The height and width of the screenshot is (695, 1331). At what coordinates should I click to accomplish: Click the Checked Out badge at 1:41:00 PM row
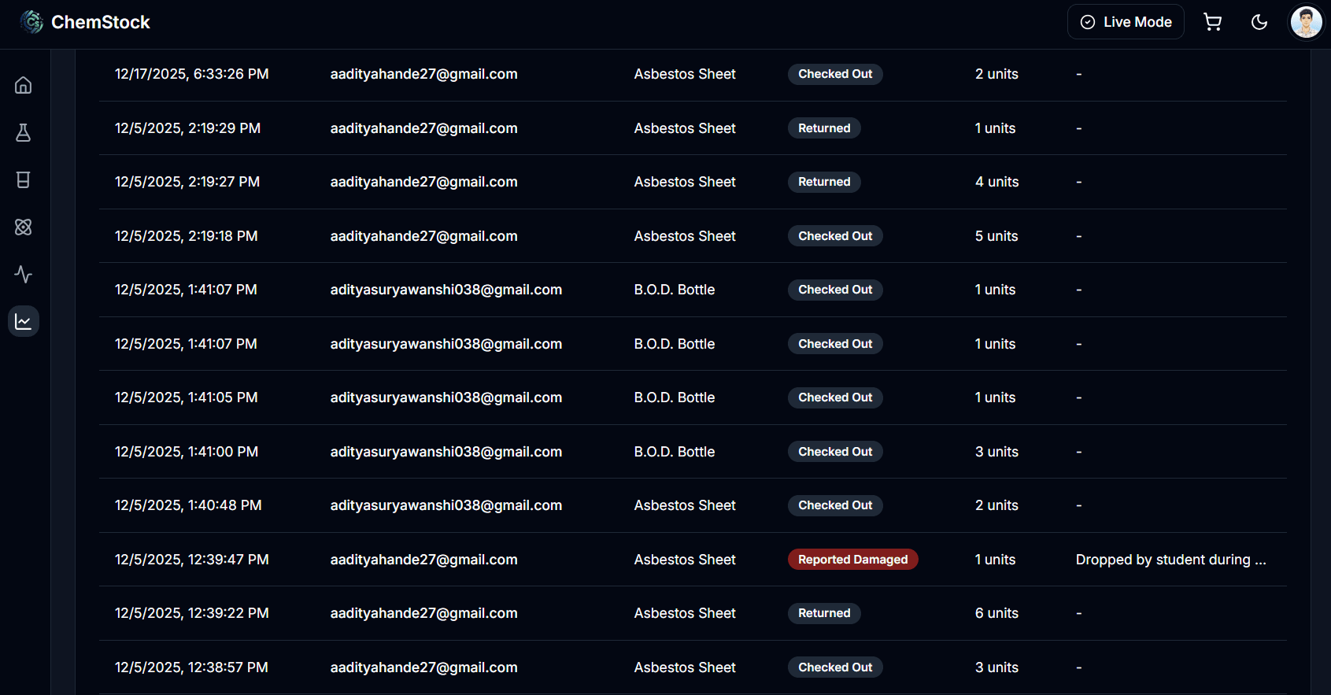pyautogui.click(x=835, y=452)
